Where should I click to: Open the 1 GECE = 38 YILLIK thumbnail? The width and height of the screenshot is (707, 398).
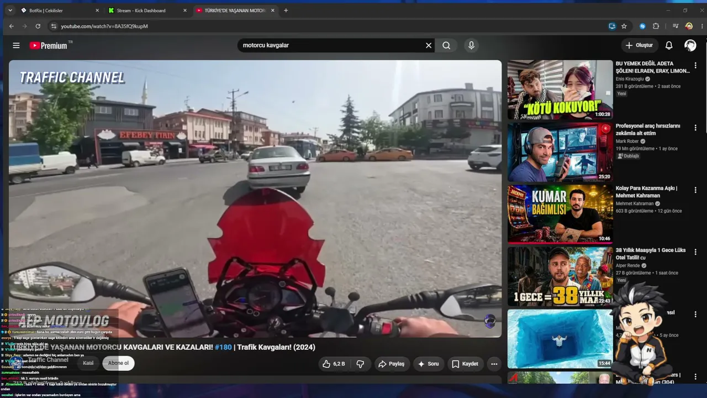click(x=560, y=276)
